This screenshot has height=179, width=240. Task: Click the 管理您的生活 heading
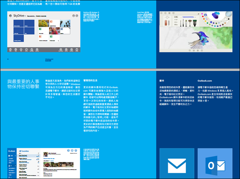click(x=90, y=81)
